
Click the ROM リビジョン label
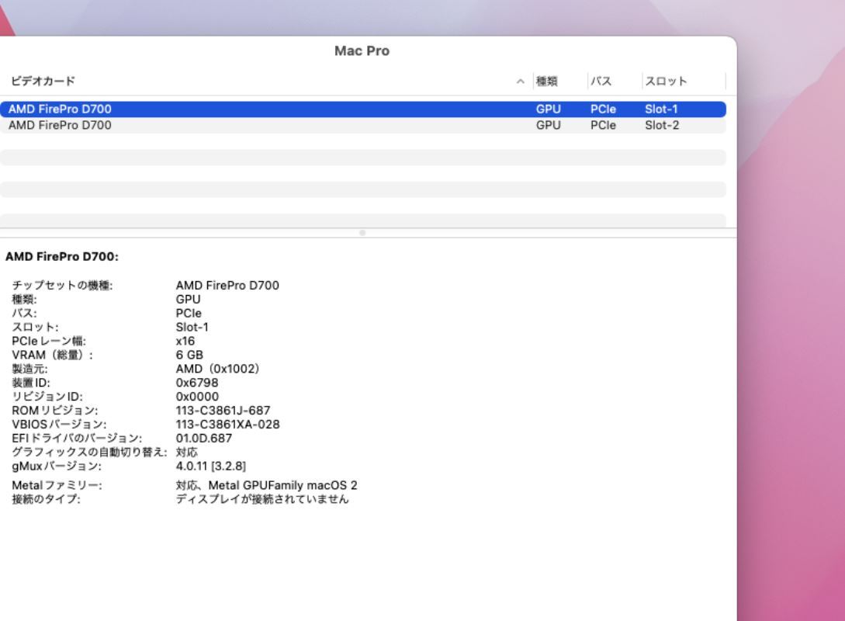click(x=54, y=410)
